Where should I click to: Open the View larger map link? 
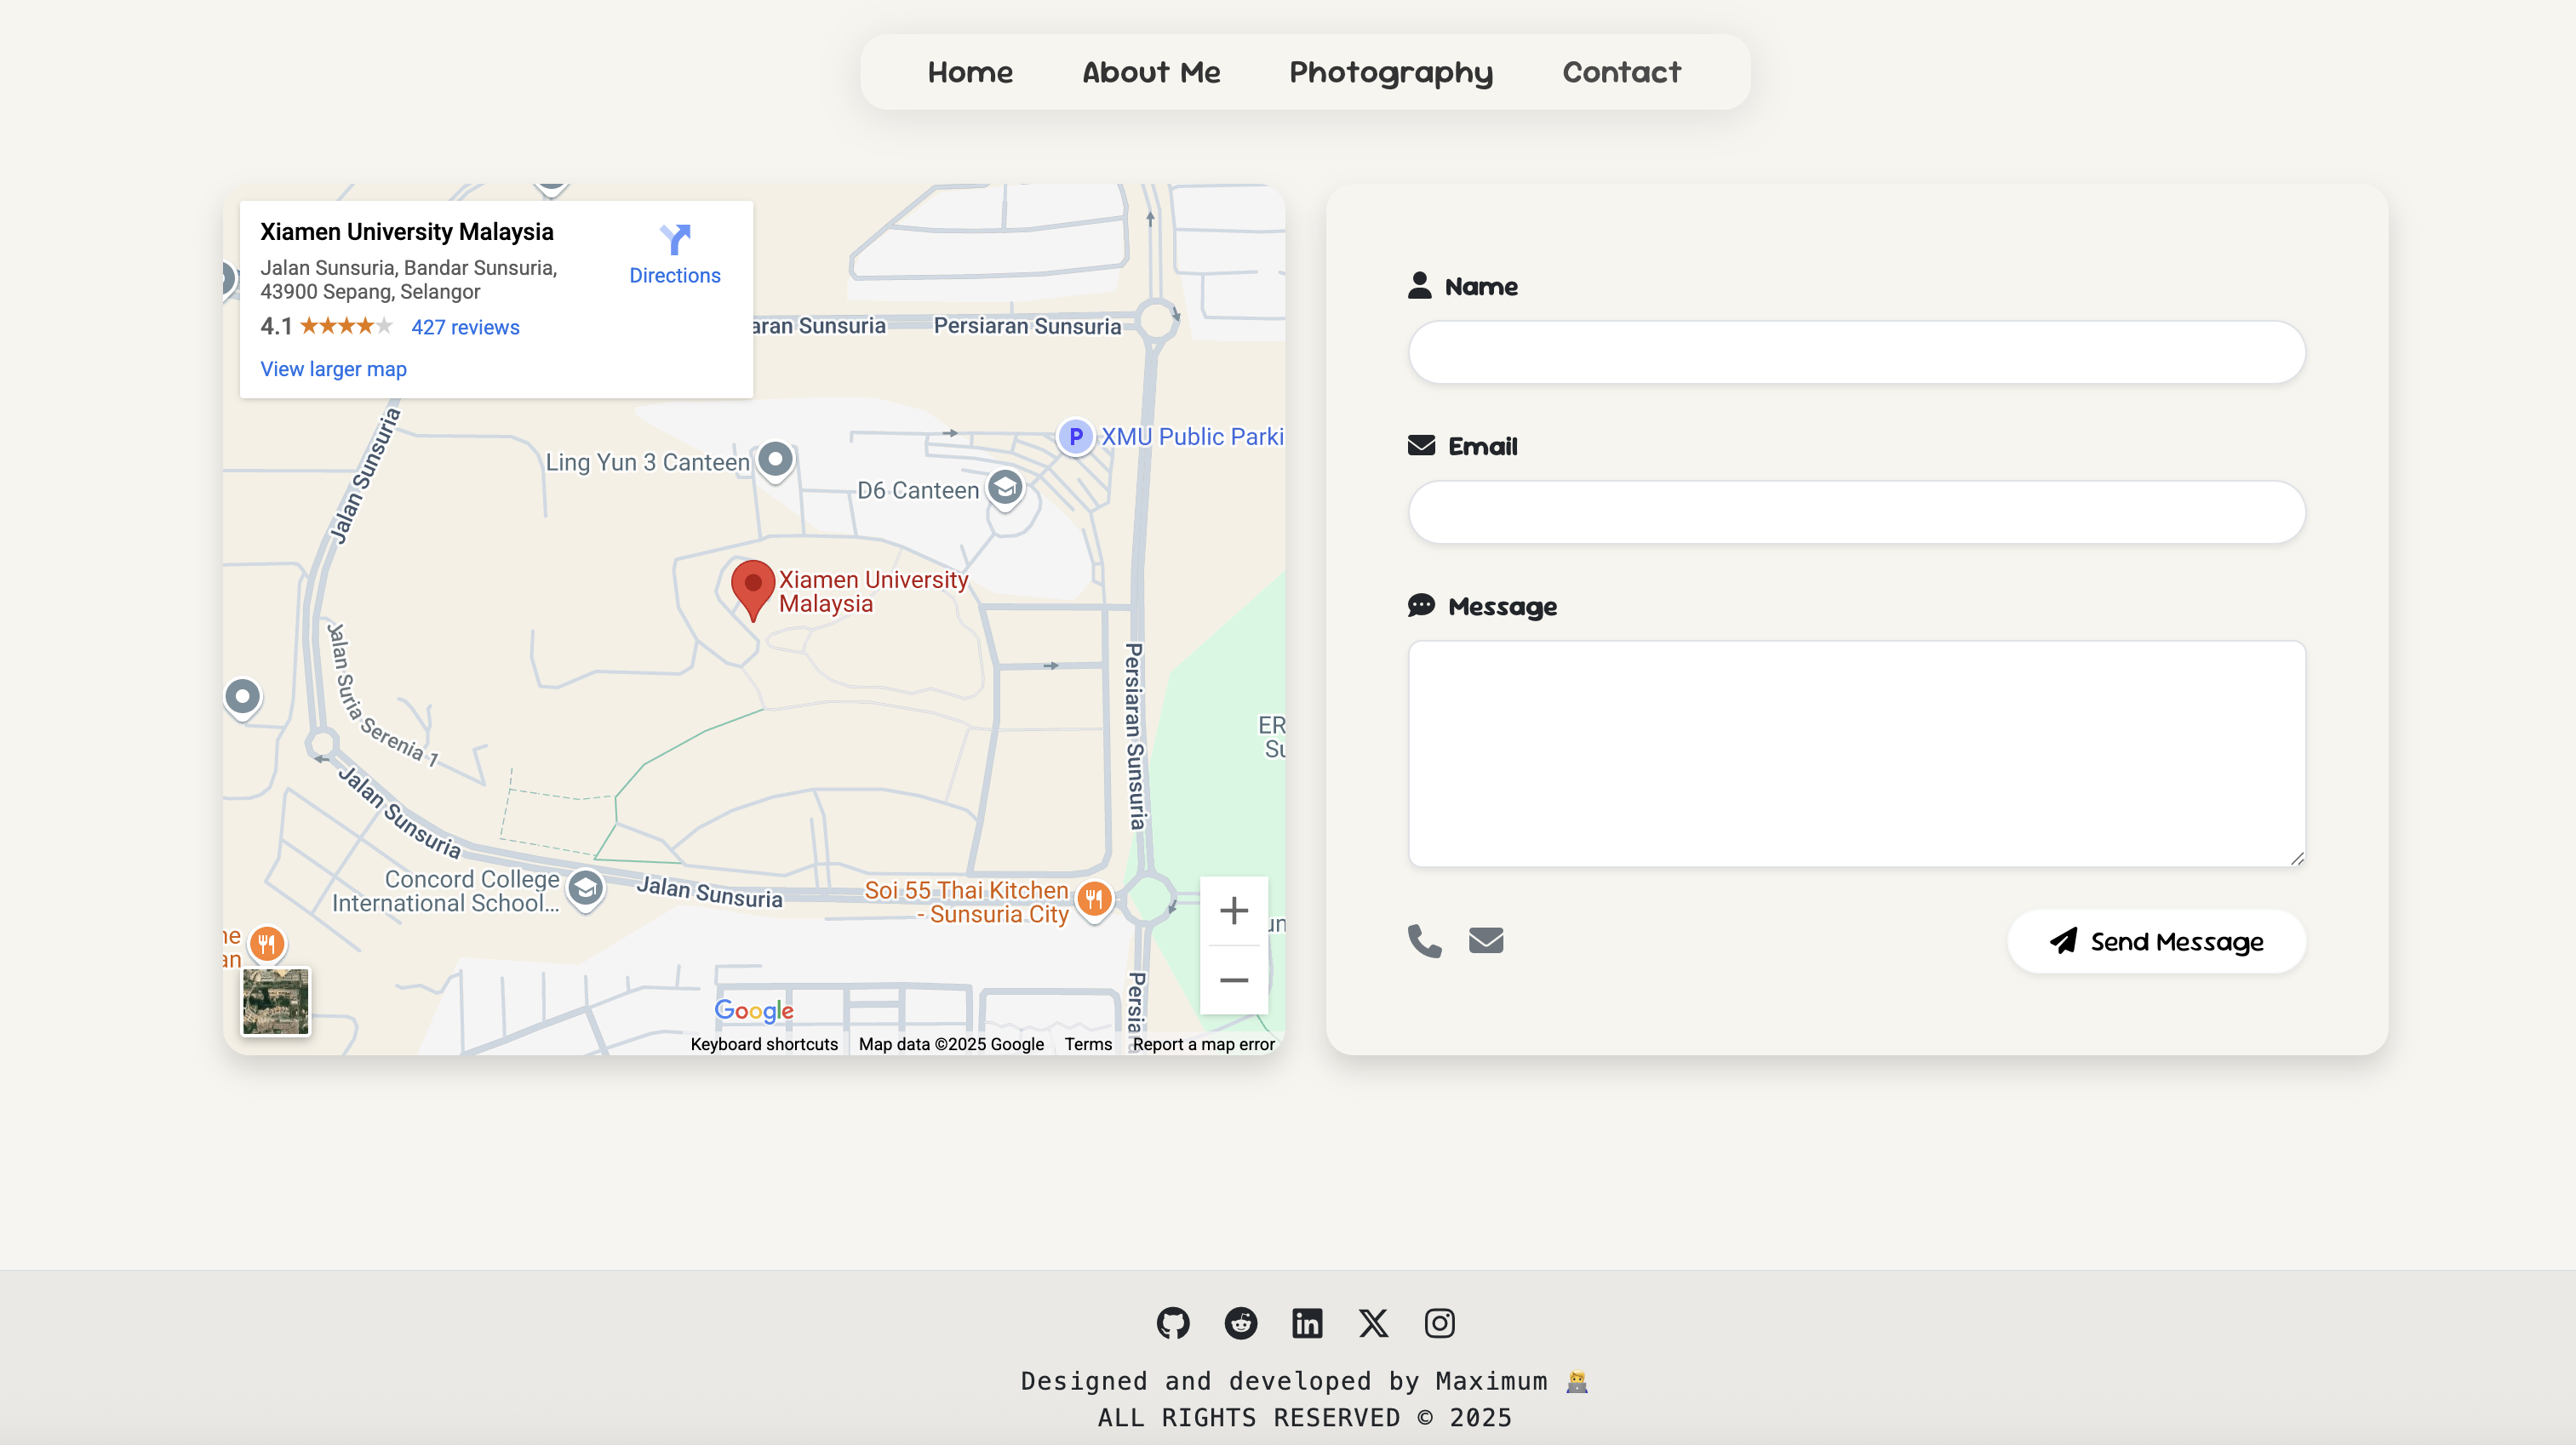click(333, 369)
